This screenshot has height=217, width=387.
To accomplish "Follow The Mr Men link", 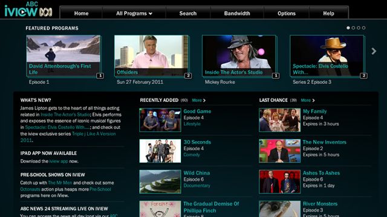I will pos(60,183).
